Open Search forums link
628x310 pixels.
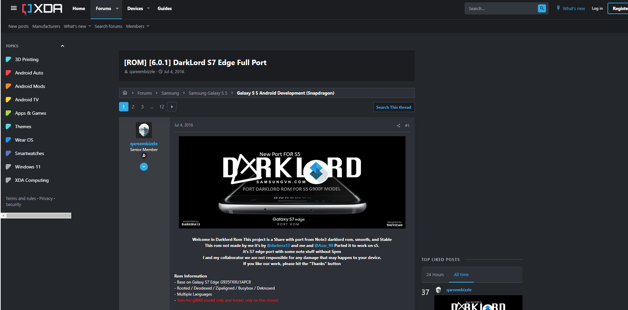tap(109, 26)
